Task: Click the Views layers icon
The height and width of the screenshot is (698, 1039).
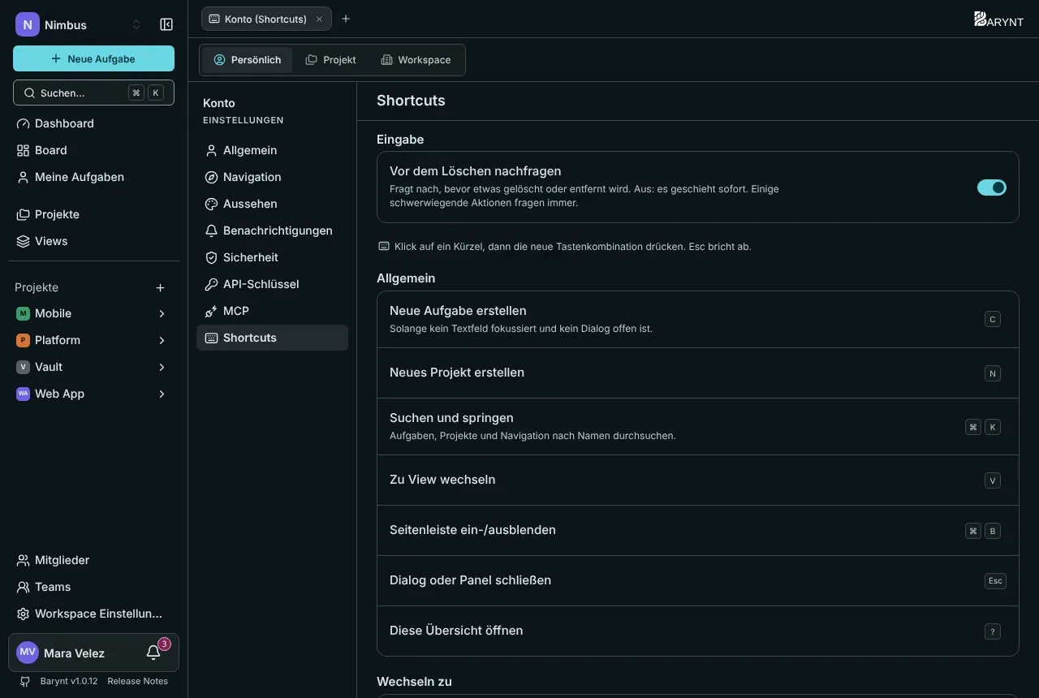Action: (23, 241)
